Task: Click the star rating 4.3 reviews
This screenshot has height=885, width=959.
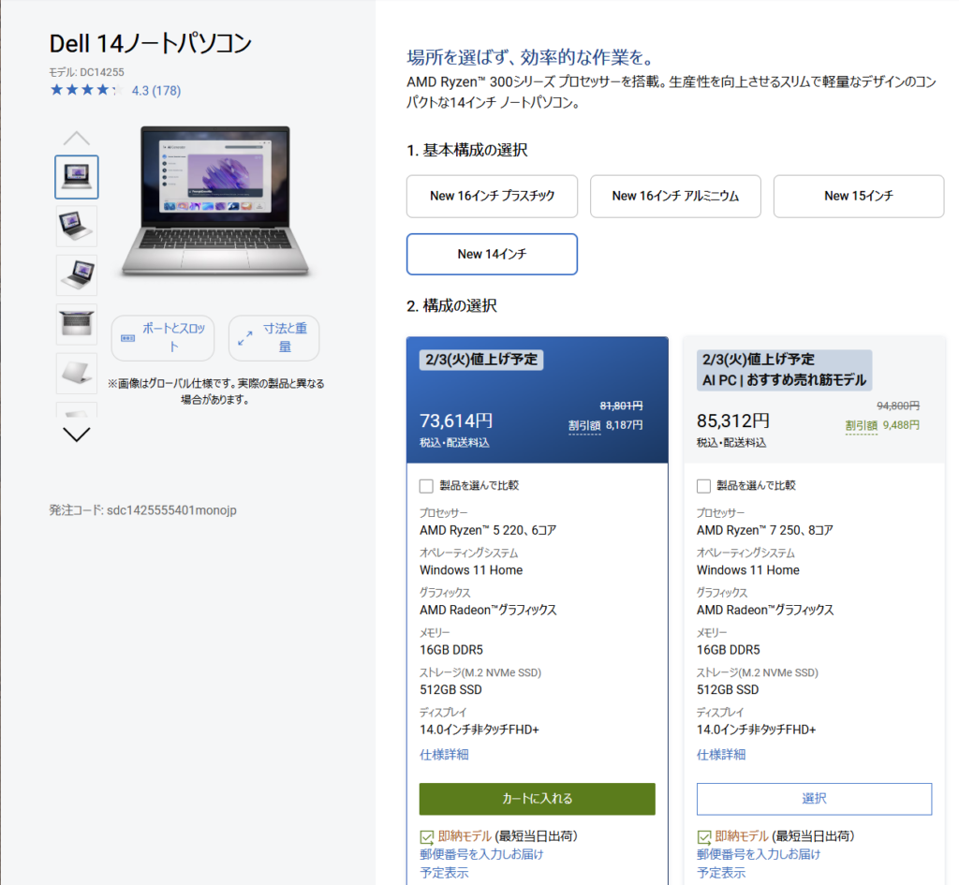Action: tap(115, 91)
